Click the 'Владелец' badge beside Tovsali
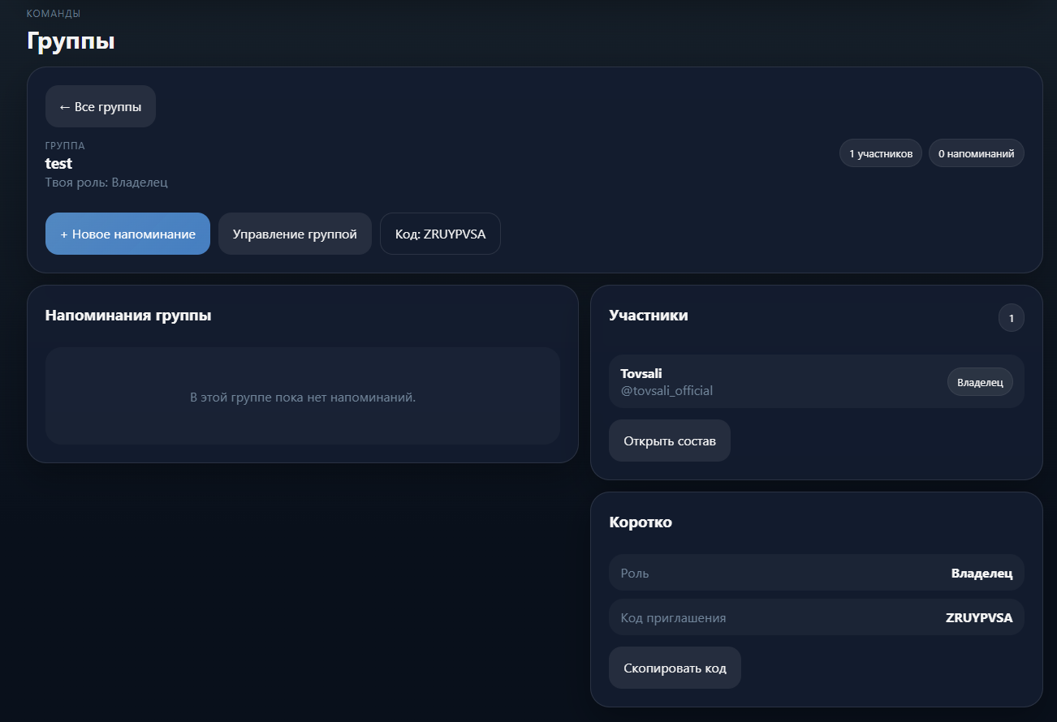The width and height of the screenshot is (1057, 722). (979, 382)
